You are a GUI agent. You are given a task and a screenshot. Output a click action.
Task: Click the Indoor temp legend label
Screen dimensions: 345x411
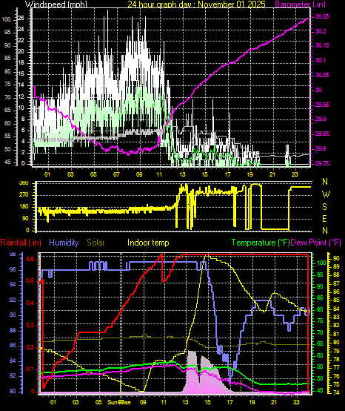coord(148,243)
